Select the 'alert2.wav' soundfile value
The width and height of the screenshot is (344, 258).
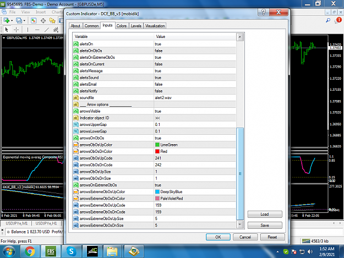pyautogui.click(x=163, y=98)
